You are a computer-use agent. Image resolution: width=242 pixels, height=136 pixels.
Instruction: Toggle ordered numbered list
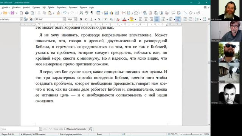click(171, 19)
